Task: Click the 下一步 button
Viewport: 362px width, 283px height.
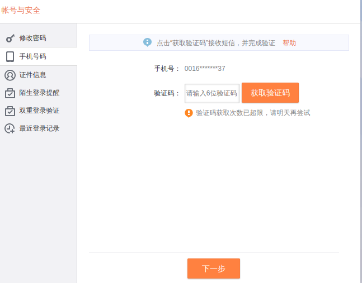Action: [x=213, y=268]
